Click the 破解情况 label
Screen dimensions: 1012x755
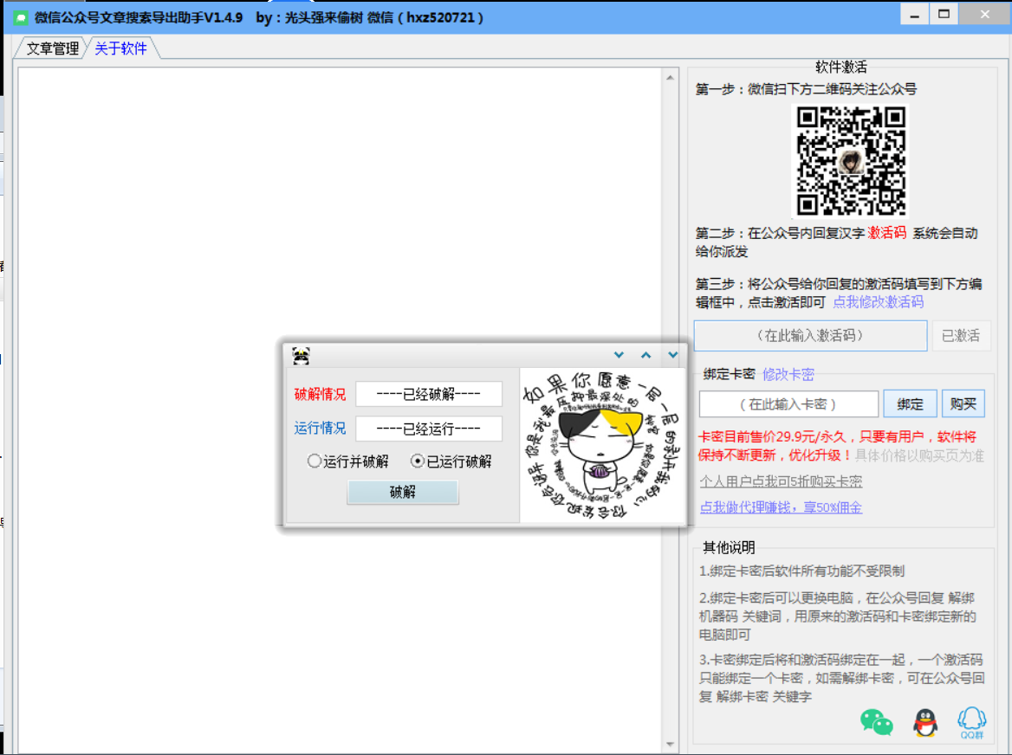pos(320,394)
